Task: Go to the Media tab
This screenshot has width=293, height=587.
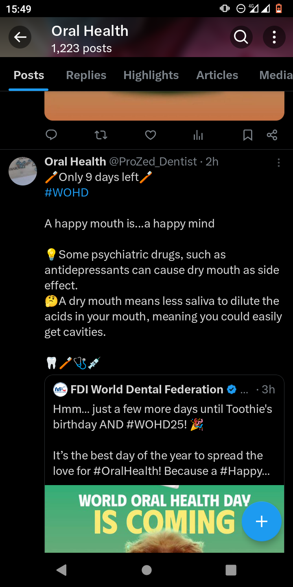Action: 276,75
